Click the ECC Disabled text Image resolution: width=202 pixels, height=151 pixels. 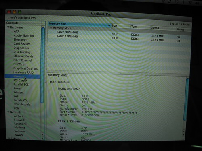point(60,82)
